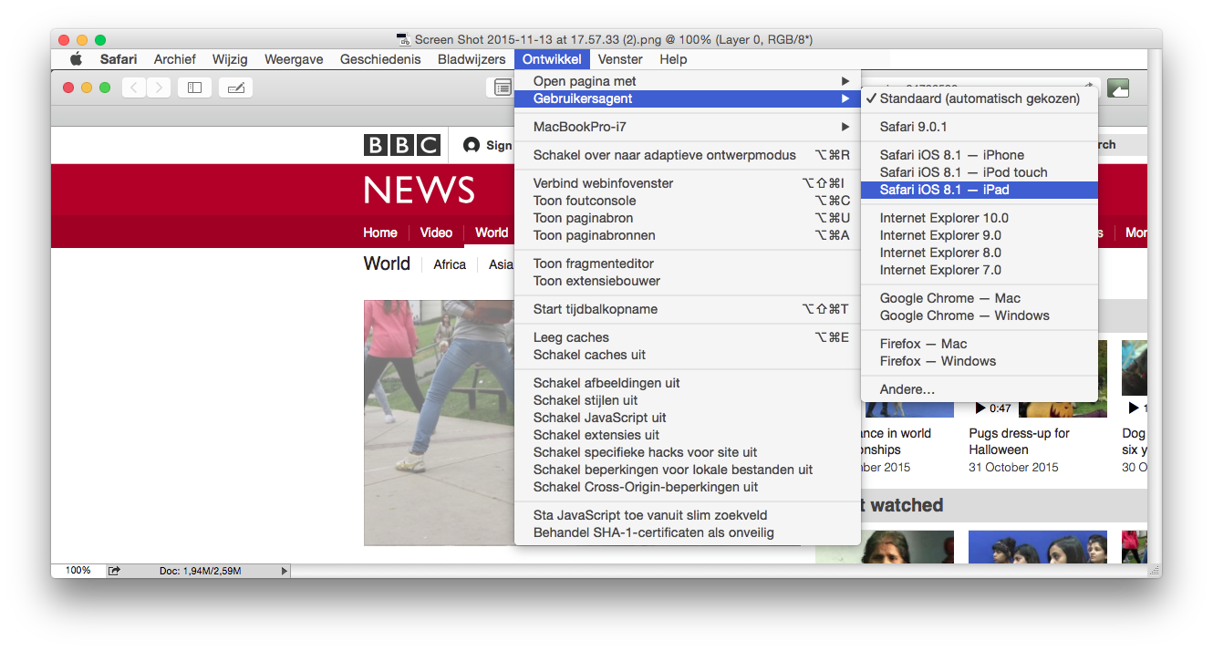Expand the Gebruikersagent submenu

coord(688,98)
